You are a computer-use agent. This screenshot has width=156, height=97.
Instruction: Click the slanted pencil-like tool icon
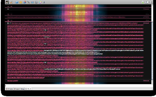point(28,2)
